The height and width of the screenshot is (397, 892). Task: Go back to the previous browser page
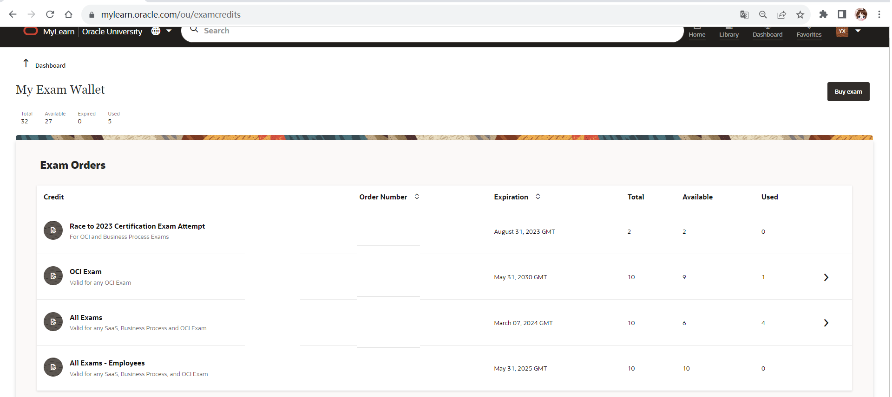[13, 14]
